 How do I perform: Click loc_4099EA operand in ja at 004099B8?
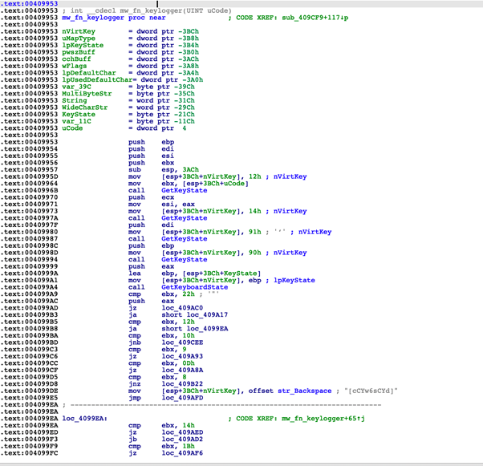click(x=207, y=329)
